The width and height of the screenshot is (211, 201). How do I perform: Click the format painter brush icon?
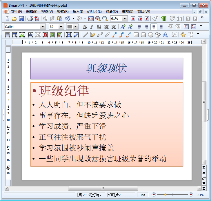[155, 19]
